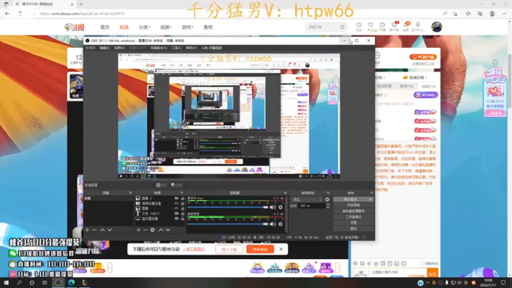Open the scene transition type dropdown

click(x=307, y=200)
